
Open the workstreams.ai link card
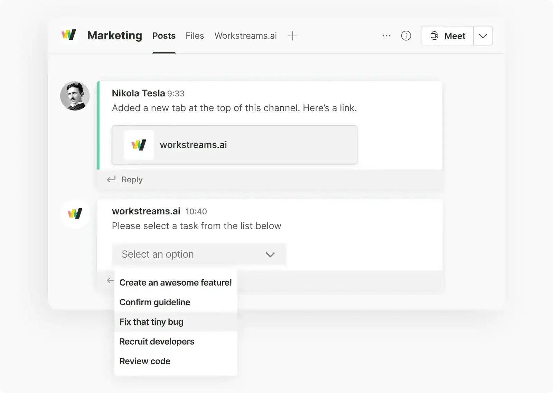[234, 145]
